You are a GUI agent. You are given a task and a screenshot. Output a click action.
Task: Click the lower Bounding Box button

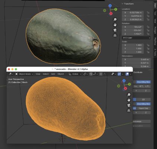[143, 104]
